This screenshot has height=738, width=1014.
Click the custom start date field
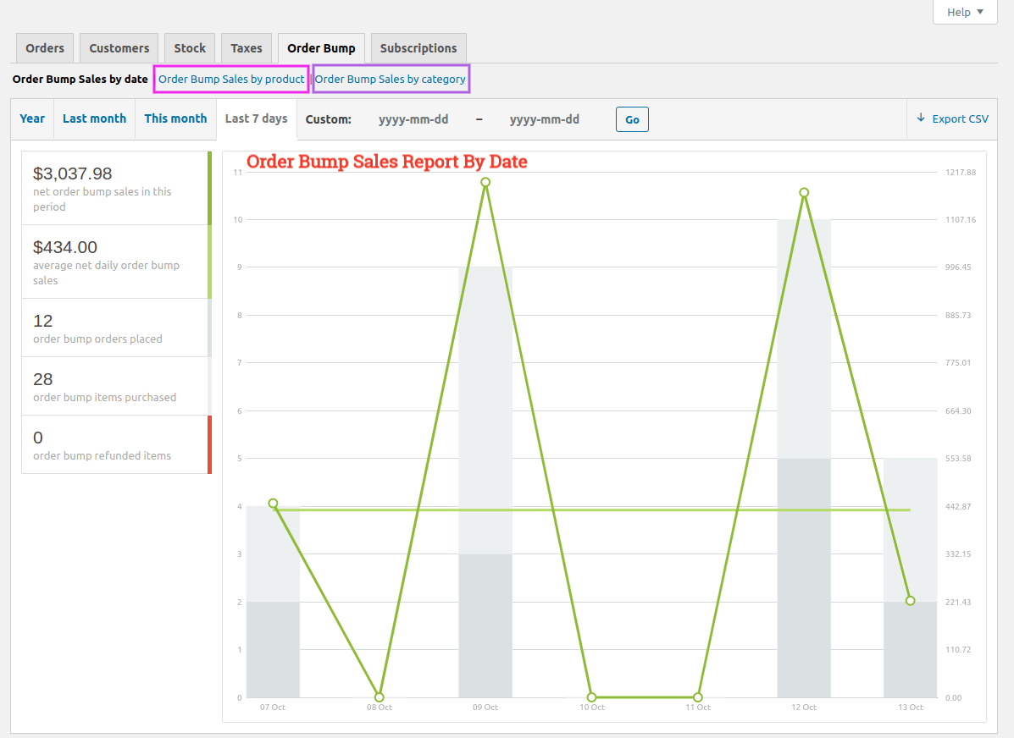tap(413, 120)
